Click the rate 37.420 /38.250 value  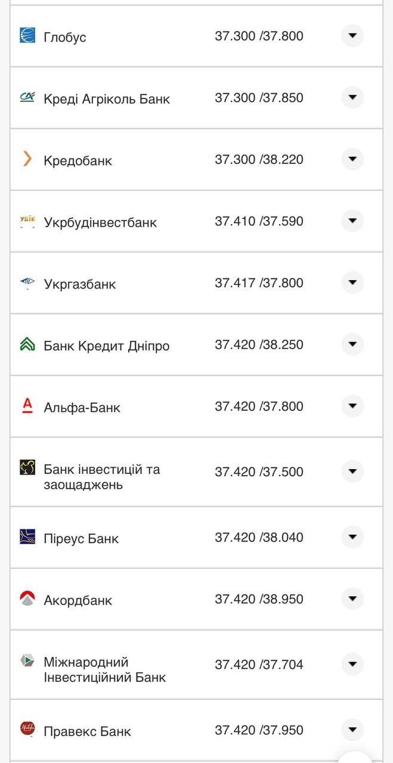click(x=259, y=345)
